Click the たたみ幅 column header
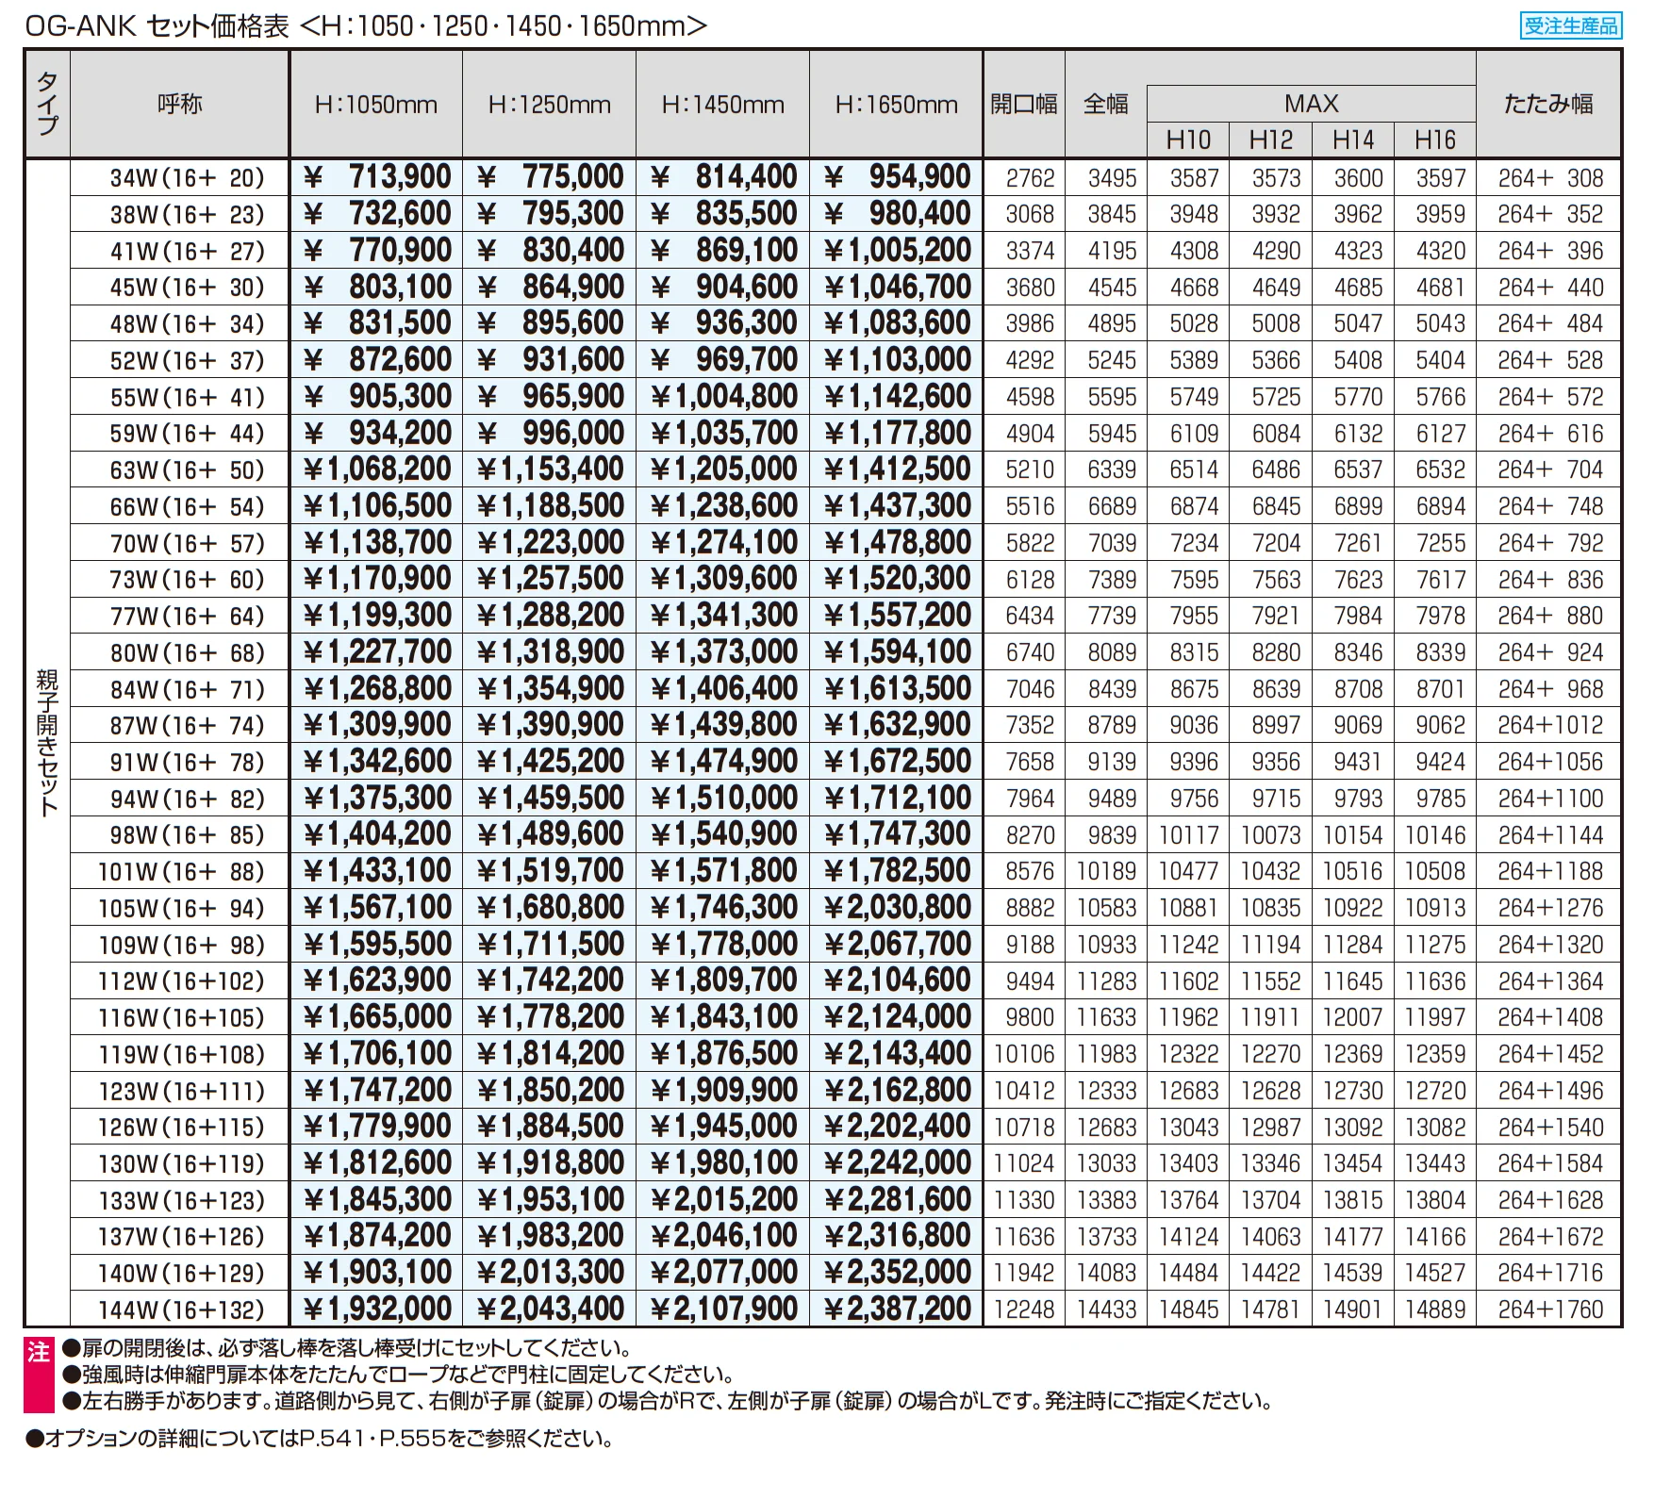The image size is (1654, 1499). pyautogui.click(x=1549, y=104)
